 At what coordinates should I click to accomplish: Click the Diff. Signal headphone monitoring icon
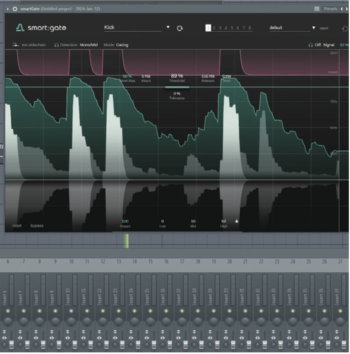310,45
